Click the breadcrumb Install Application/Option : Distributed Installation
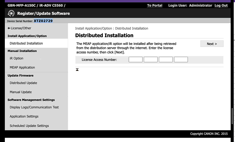Screen dimensions: 235x142 point(112,28)
